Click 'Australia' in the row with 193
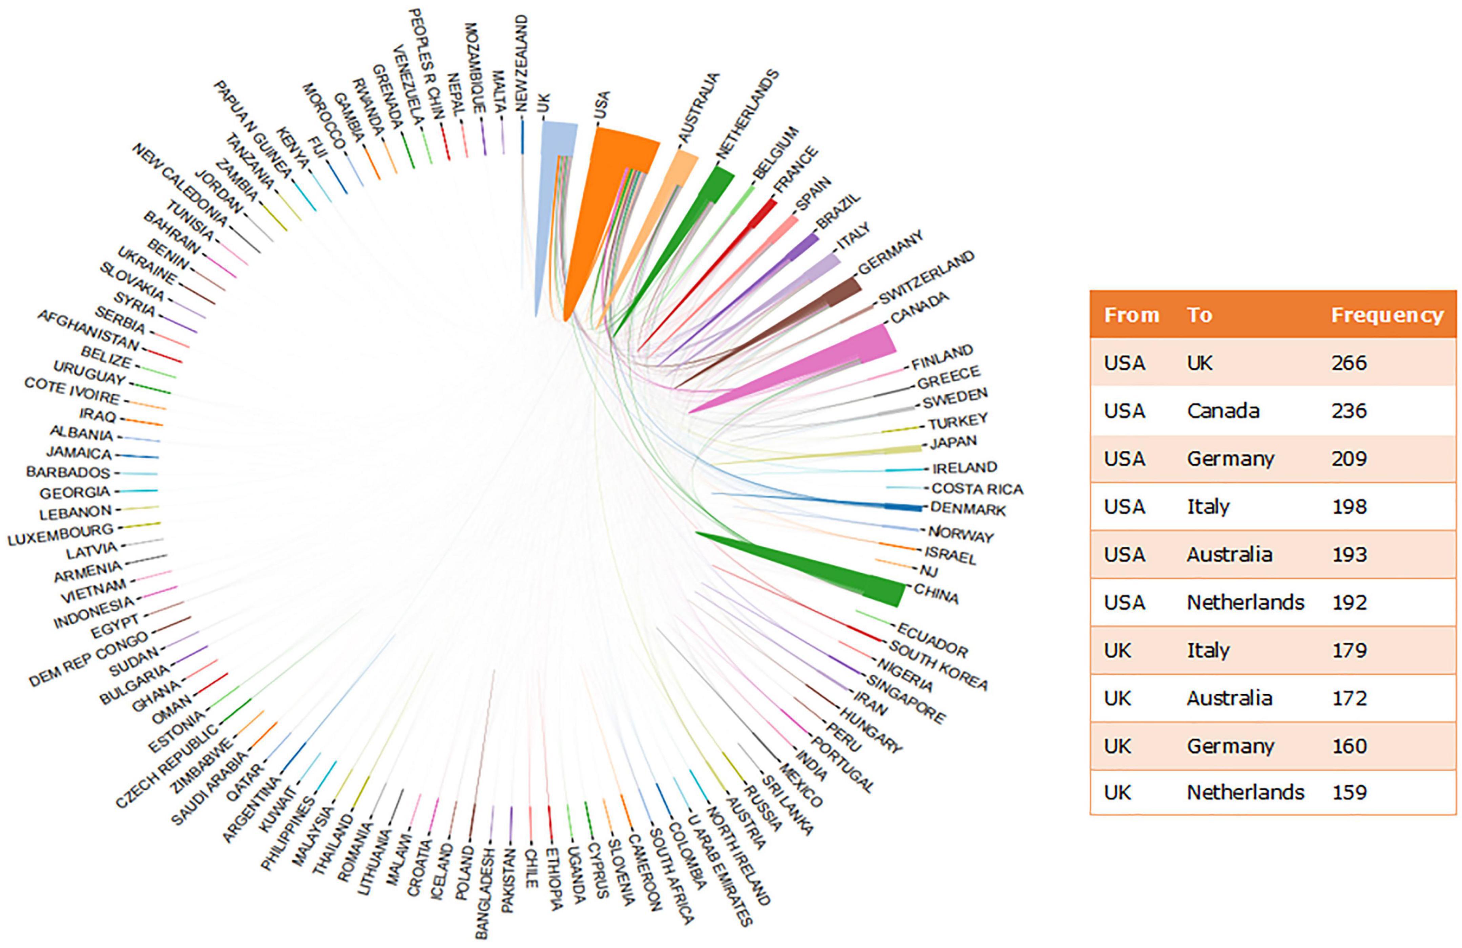 coord(1229,554)
